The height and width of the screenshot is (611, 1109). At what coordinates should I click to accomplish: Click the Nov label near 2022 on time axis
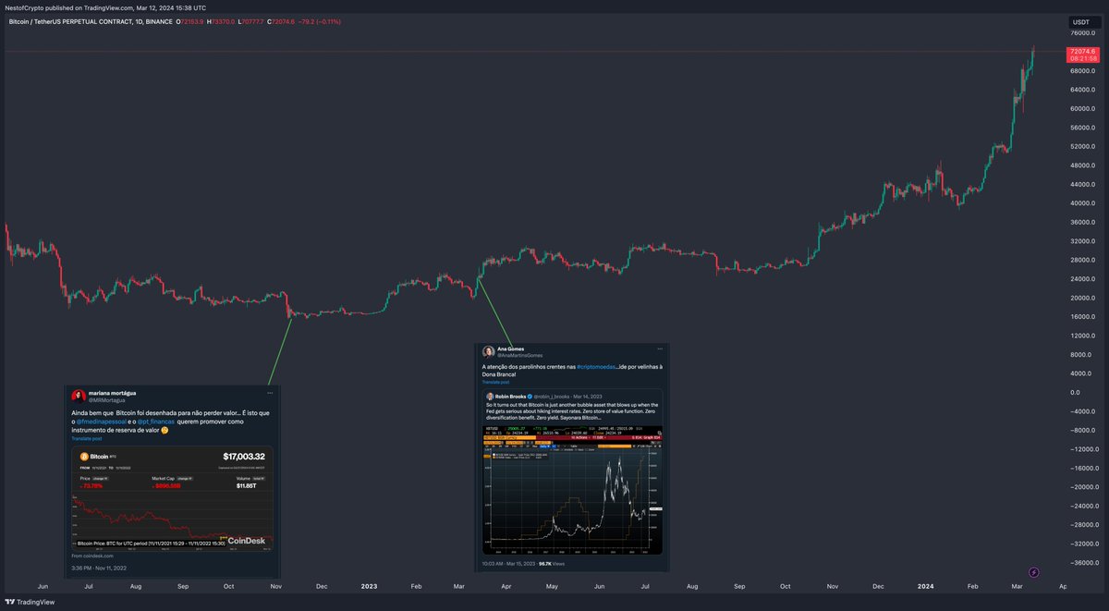275,586
